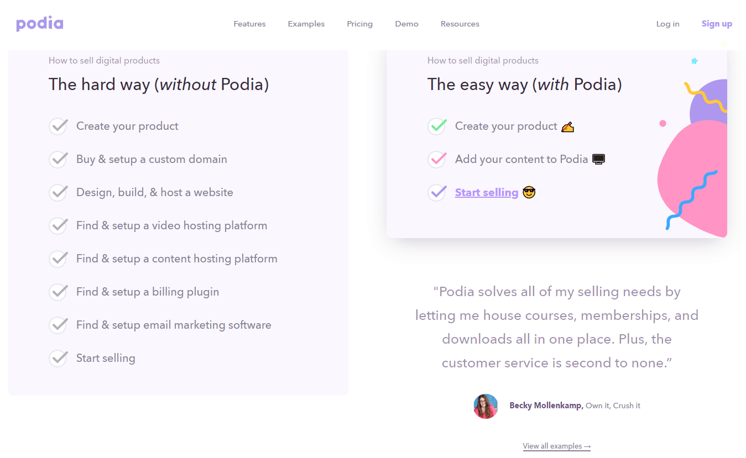Click the name Becky Mollenkamp

546,406
